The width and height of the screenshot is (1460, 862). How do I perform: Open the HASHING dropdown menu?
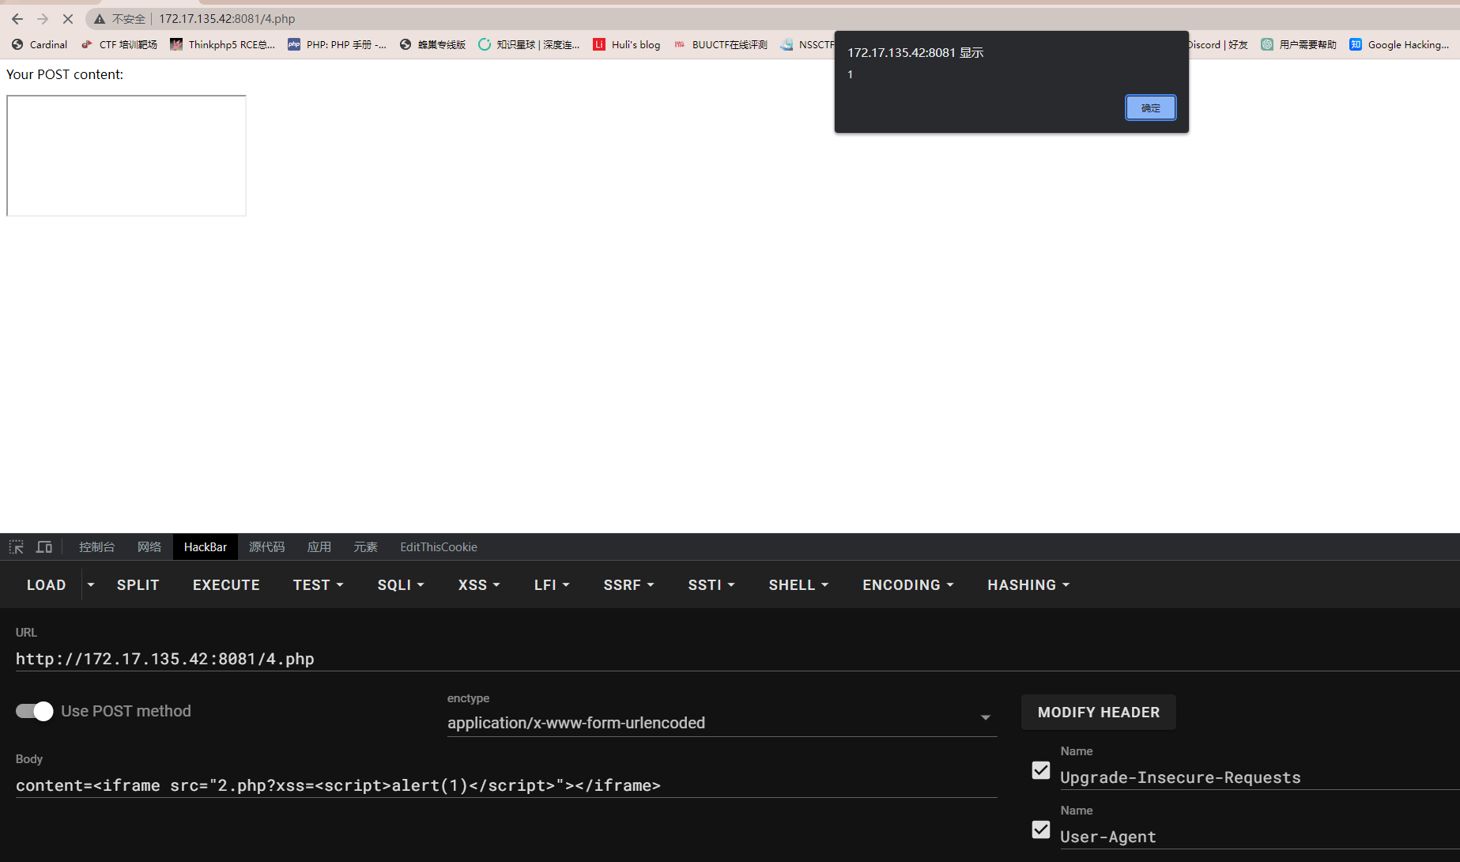(x=1028, y=585)
